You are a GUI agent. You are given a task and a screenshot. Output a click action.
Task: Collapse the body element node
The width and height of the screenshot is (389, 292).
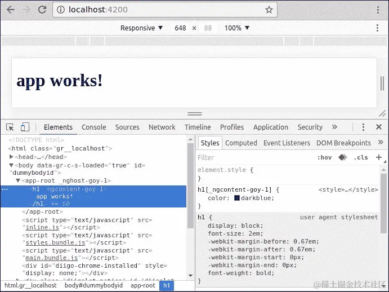[x=11, y=165]
